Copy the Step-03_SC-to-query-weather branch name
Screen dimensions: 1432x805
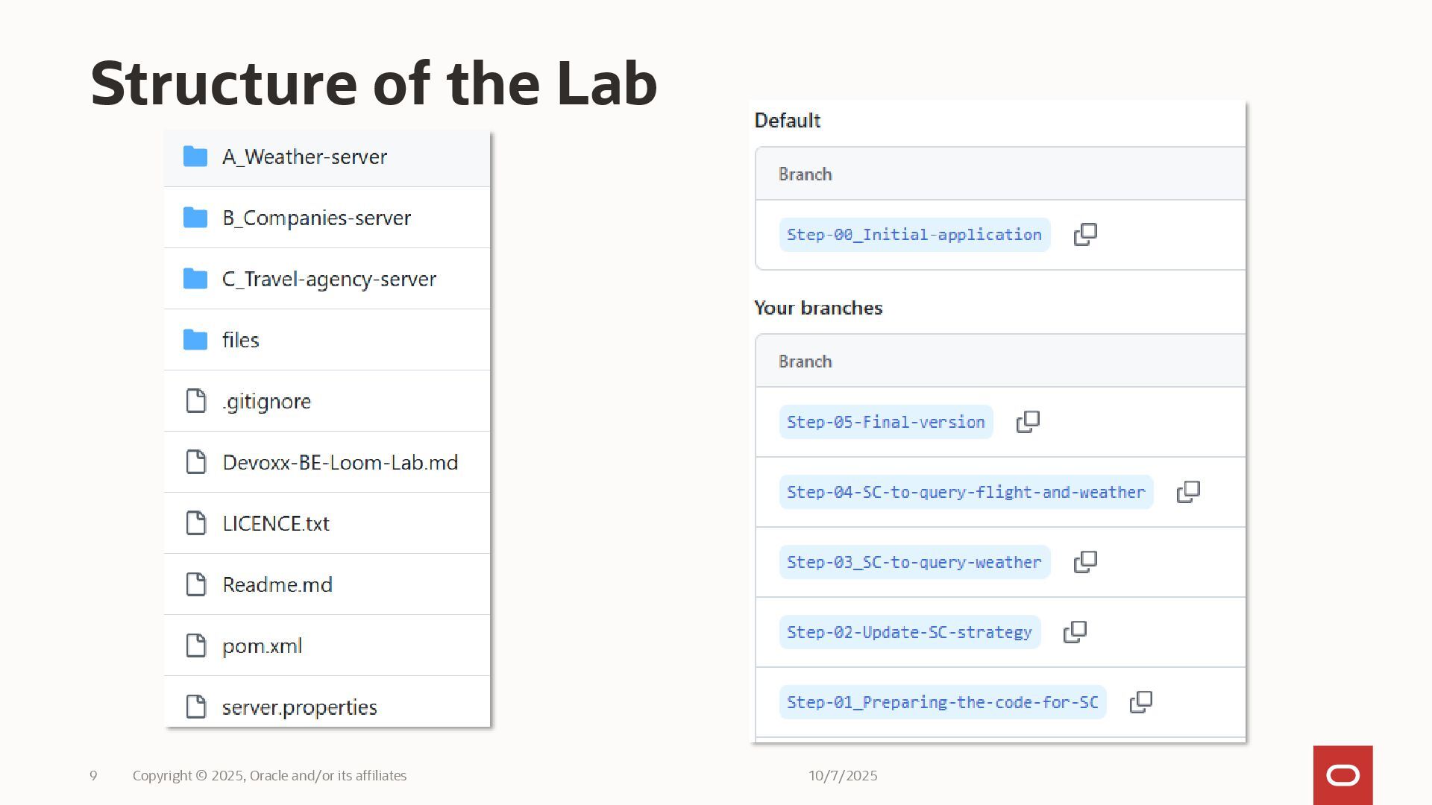pos(1085,562)
